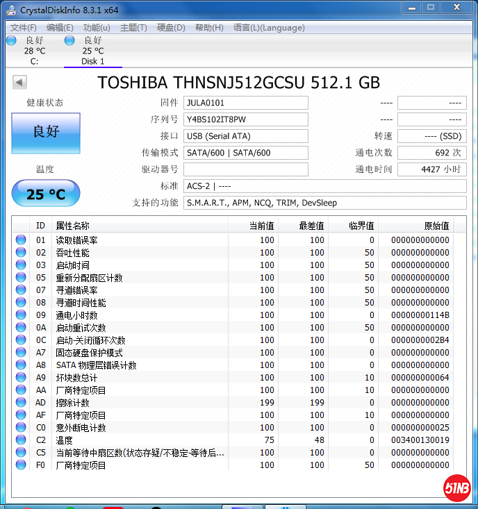The height and width of the screenshot is (509, 478).
Task: Click the 良好 health status button
Action: (46, 132)
